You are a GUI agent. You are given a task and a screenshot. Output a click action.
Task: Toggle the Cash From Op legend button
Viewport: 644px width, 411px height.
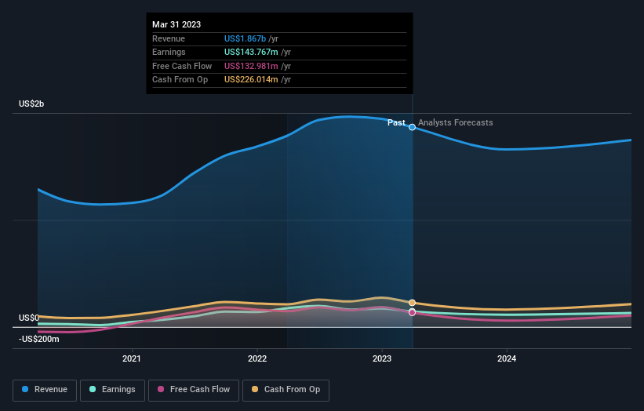[286, 390]
